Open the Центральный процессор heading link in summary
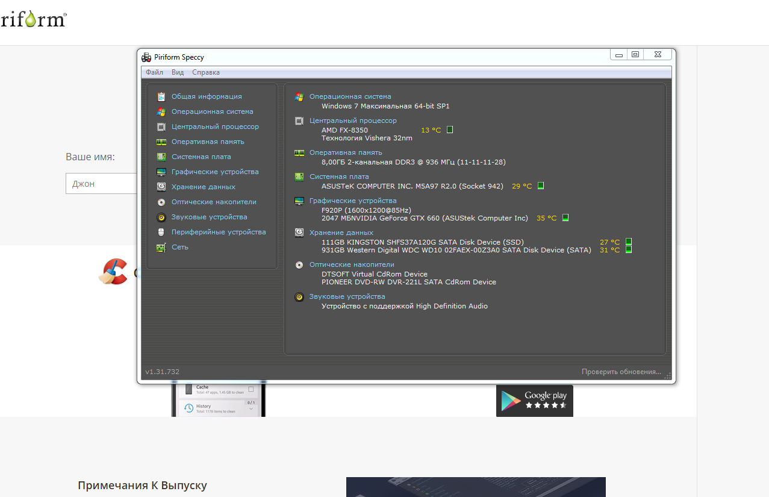The image size is (769, 497). pos(353,120)
